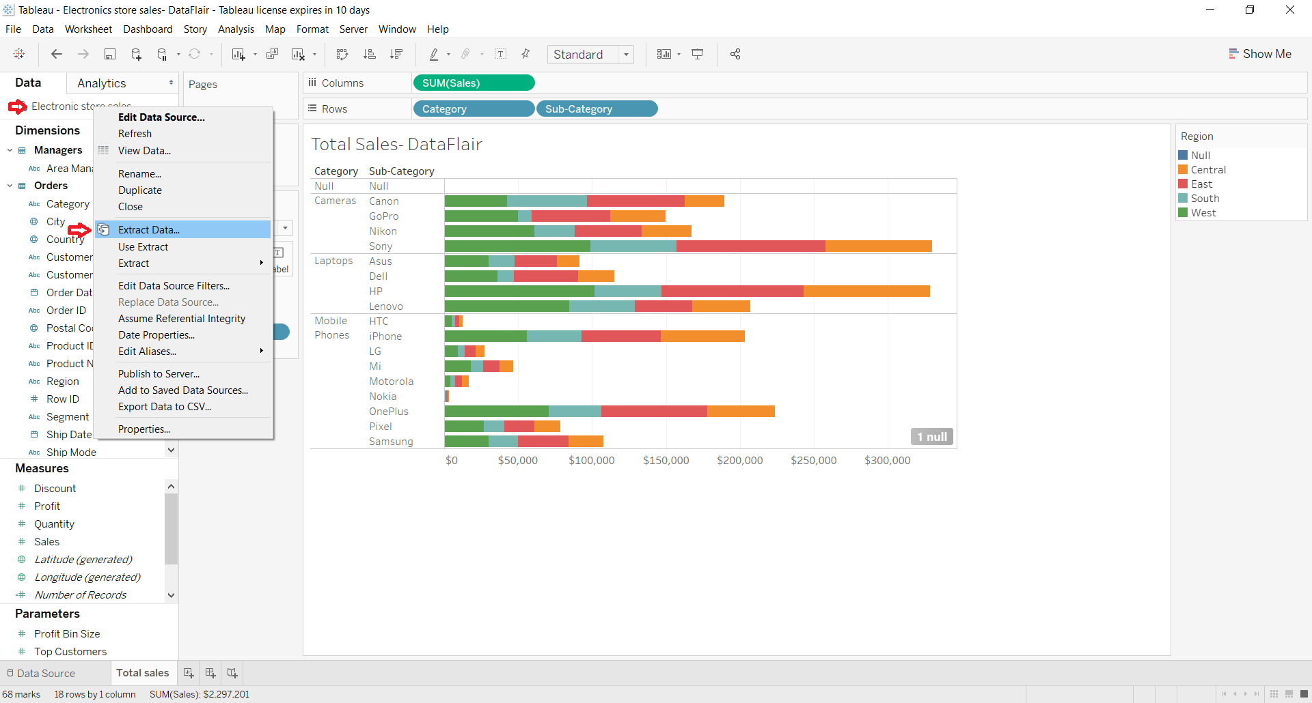
Task: Duplicate the current sheet icon
Action: click(272, 54)
